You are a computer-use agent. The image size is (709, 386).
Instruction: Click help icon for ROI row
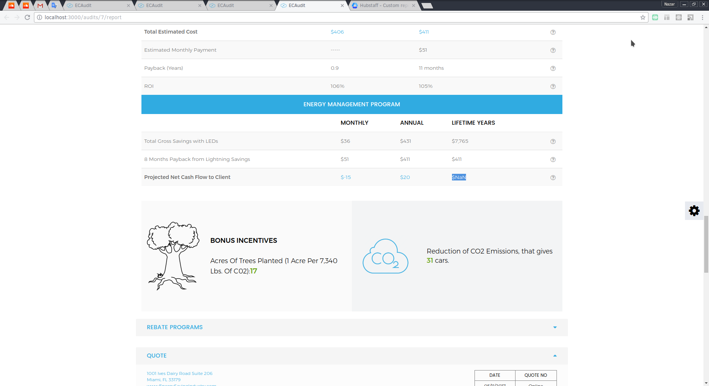click(553, 86)
